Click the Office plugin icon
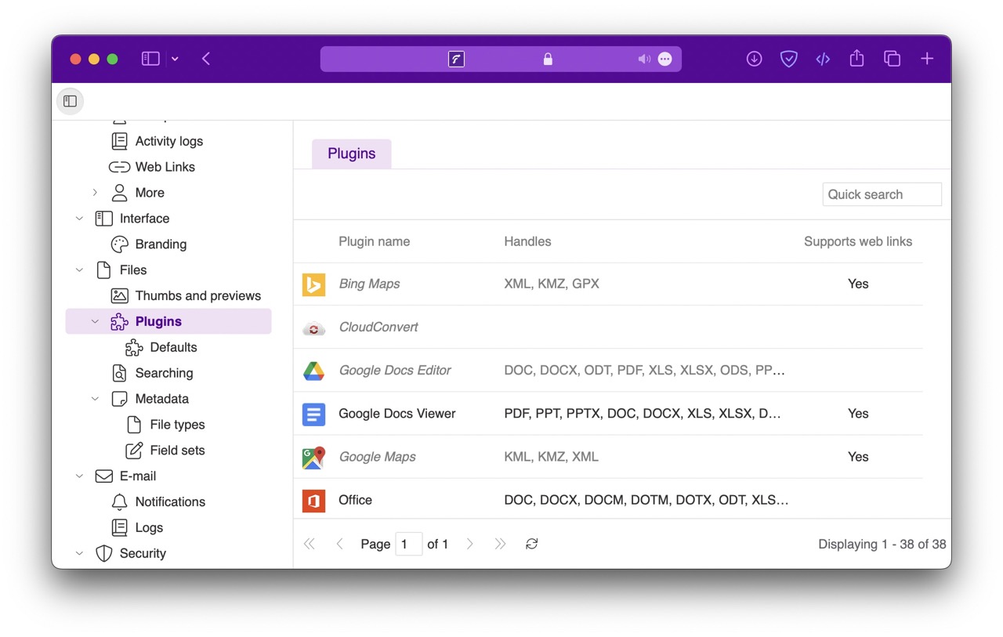This screenshot has height=637, width=1003. 313,501
